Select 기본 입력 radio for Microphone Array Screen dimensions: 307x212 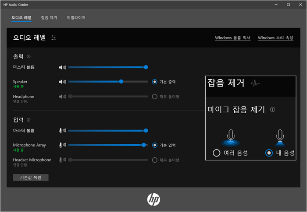(x=154, y=145)
